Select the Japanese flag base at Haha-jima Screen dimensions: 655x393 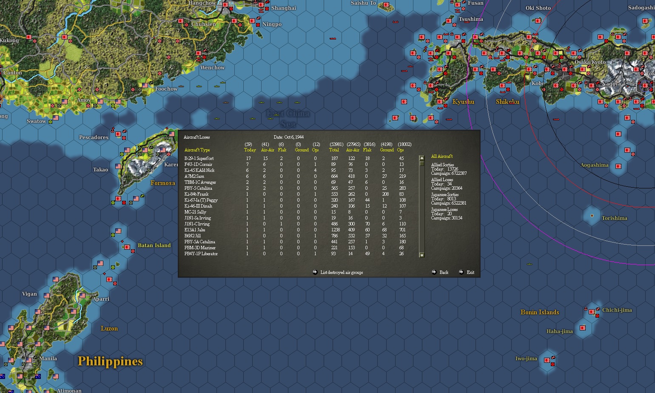coord(583,328)
